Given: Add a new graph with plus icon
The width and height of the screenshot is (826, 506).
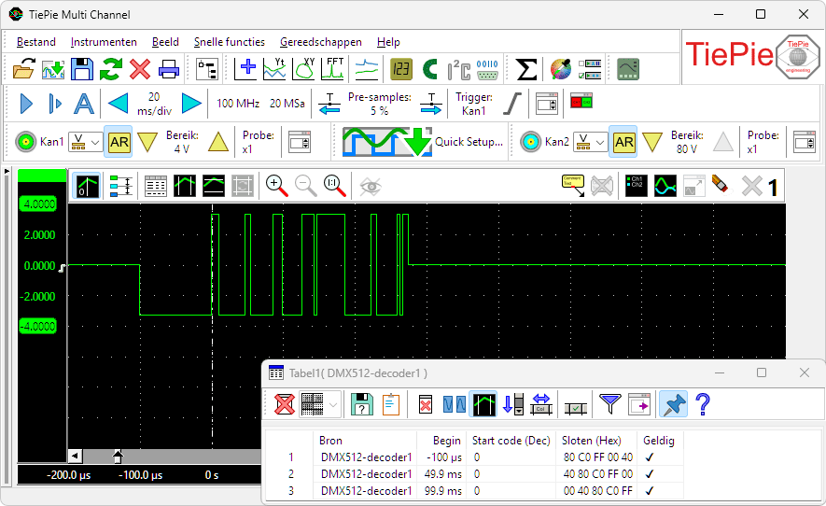Looking at the screenshot, I should 245,69.
